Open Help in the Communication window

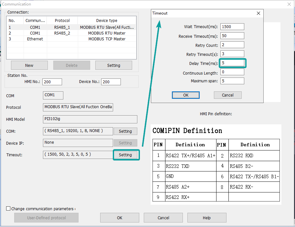pyautogui.click(x=207, y=218)
